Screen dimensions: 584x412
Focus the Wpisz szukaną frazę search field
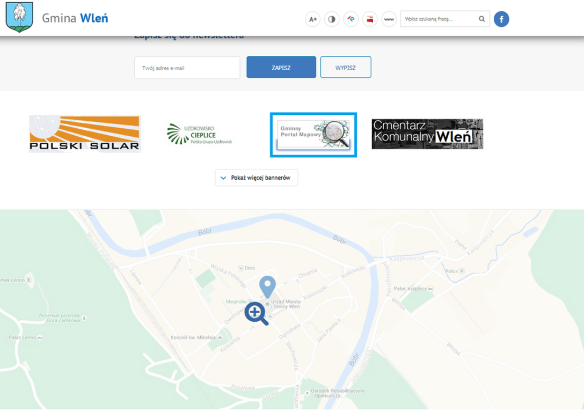pos(437,19)
